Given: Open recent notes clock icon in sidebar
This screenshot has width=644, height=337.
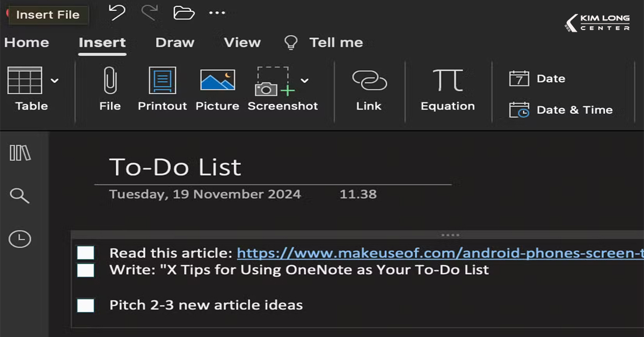Looking at the screenshot, I should pyautogui.click(x=20, y=239).
